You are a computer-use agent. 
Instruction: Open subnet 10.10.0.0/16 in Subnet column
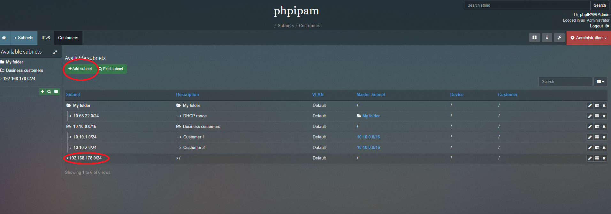point(85,127)
